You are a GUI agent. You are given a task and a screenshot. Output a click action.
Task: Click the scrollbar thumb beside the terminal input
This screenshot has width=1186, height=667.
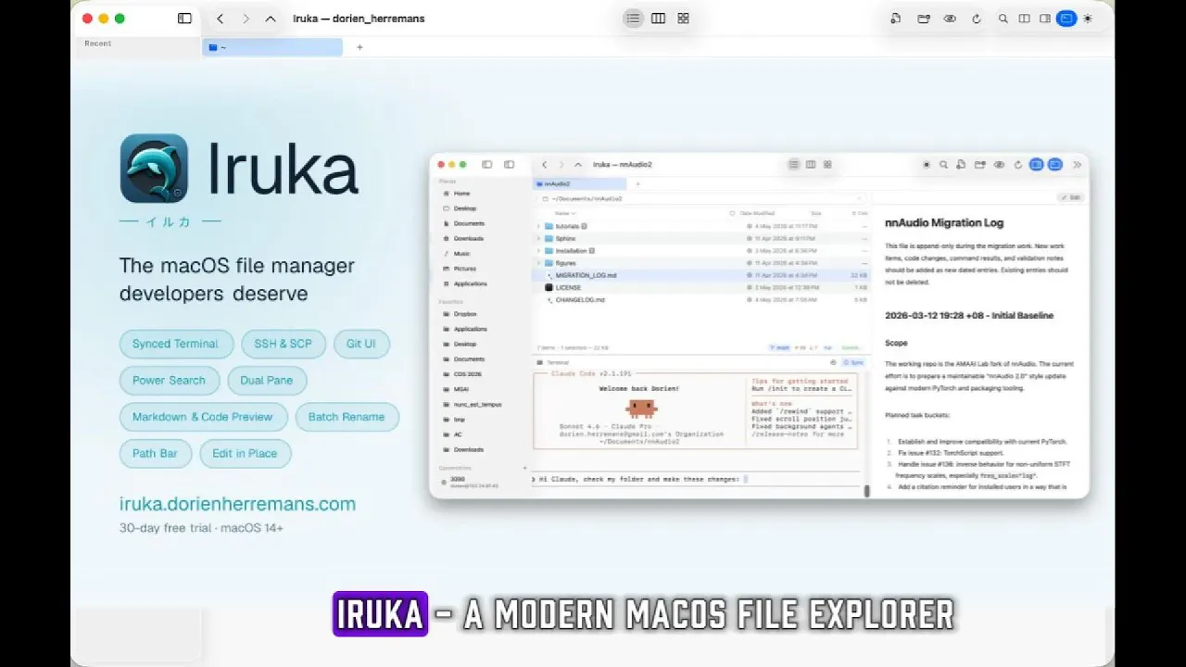[x=867, y=491]
